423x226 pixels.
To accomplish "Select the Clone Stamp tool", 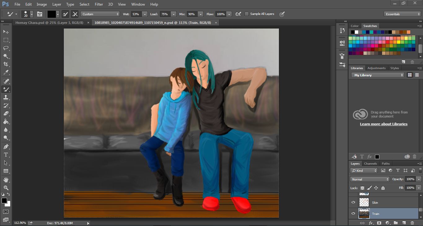I will click(x=6, y=97).
